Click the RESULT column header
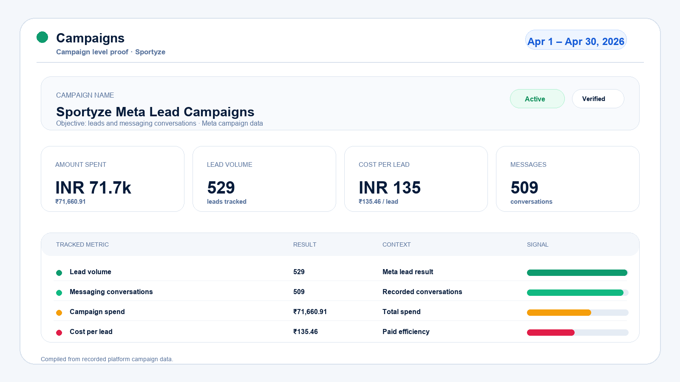The width and height of the screenshot is (680, 382). pyautogui.click(x=305, y=244)
